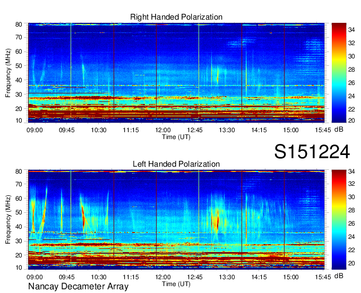Viewport: 361px width, 293px height.
Task: Select the large 'S151224' observation label
Action: (312, 152)
